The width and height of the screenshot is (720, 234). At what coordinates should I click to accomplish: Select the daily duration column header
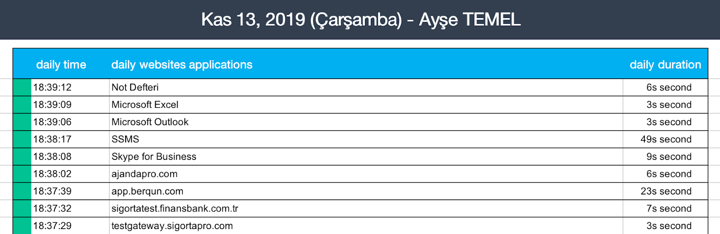pyautogui.click(x=665, y=65)
